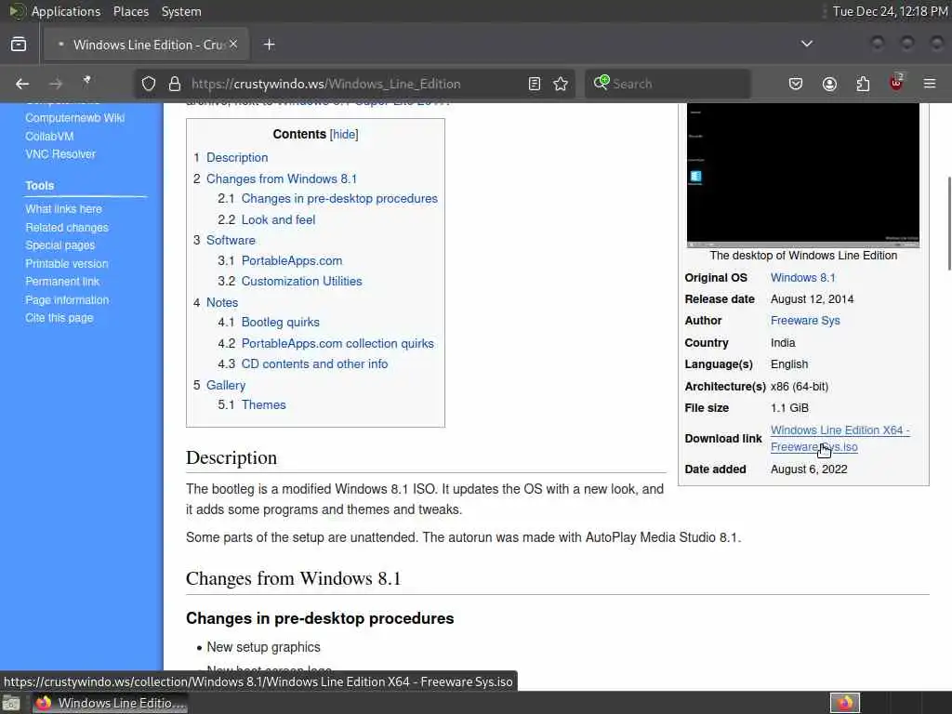Close the Windows Line Edition tab

point(233,44)
